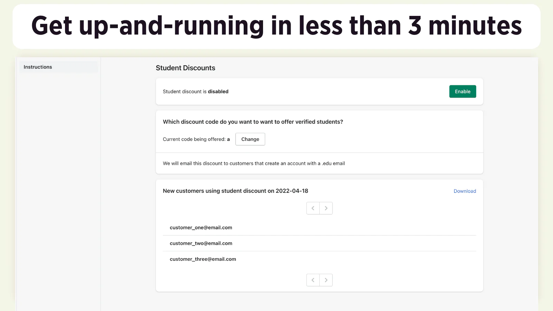Viewport: 553px width, 311px height.
Task: Click the 'Student discount is' status text
Action: 185,92
